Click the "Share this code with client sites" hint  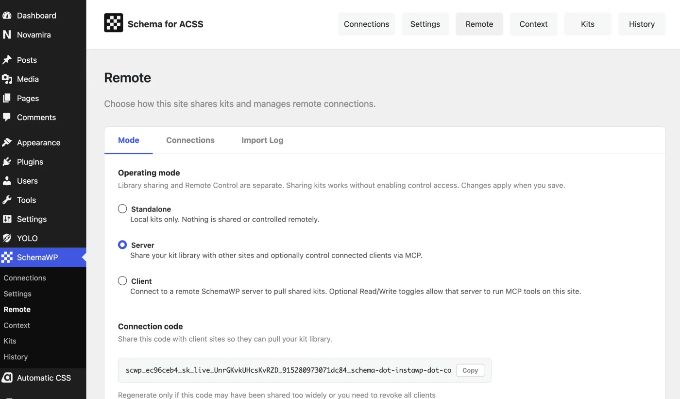point(225,339)
